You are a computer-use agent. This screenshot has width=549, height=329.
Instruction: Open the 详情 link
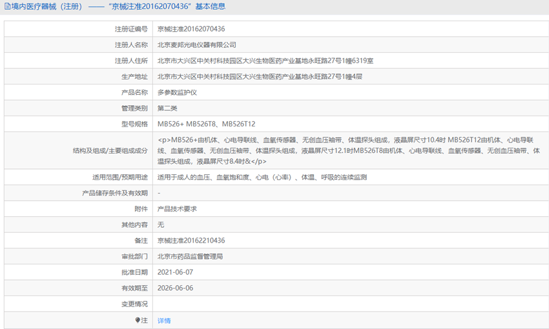click(x=164, y=320)
